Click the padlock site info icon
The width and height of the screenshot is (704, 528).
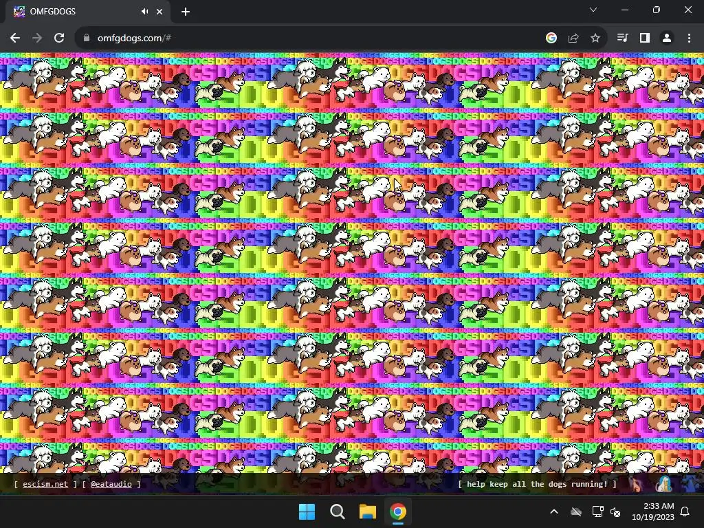[86, 38]
